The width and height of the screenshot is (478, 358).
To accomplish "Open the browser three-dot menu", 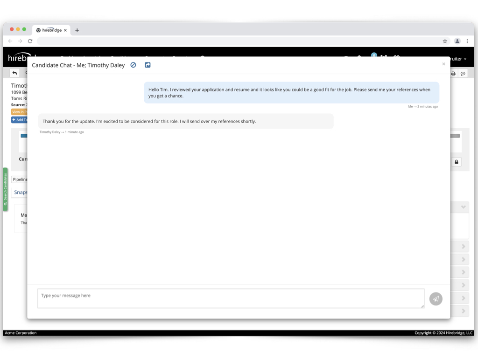I will (467, 41).
